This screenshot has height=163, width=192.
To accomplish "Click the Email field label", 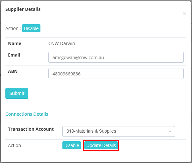I will (x=14, y=55).
